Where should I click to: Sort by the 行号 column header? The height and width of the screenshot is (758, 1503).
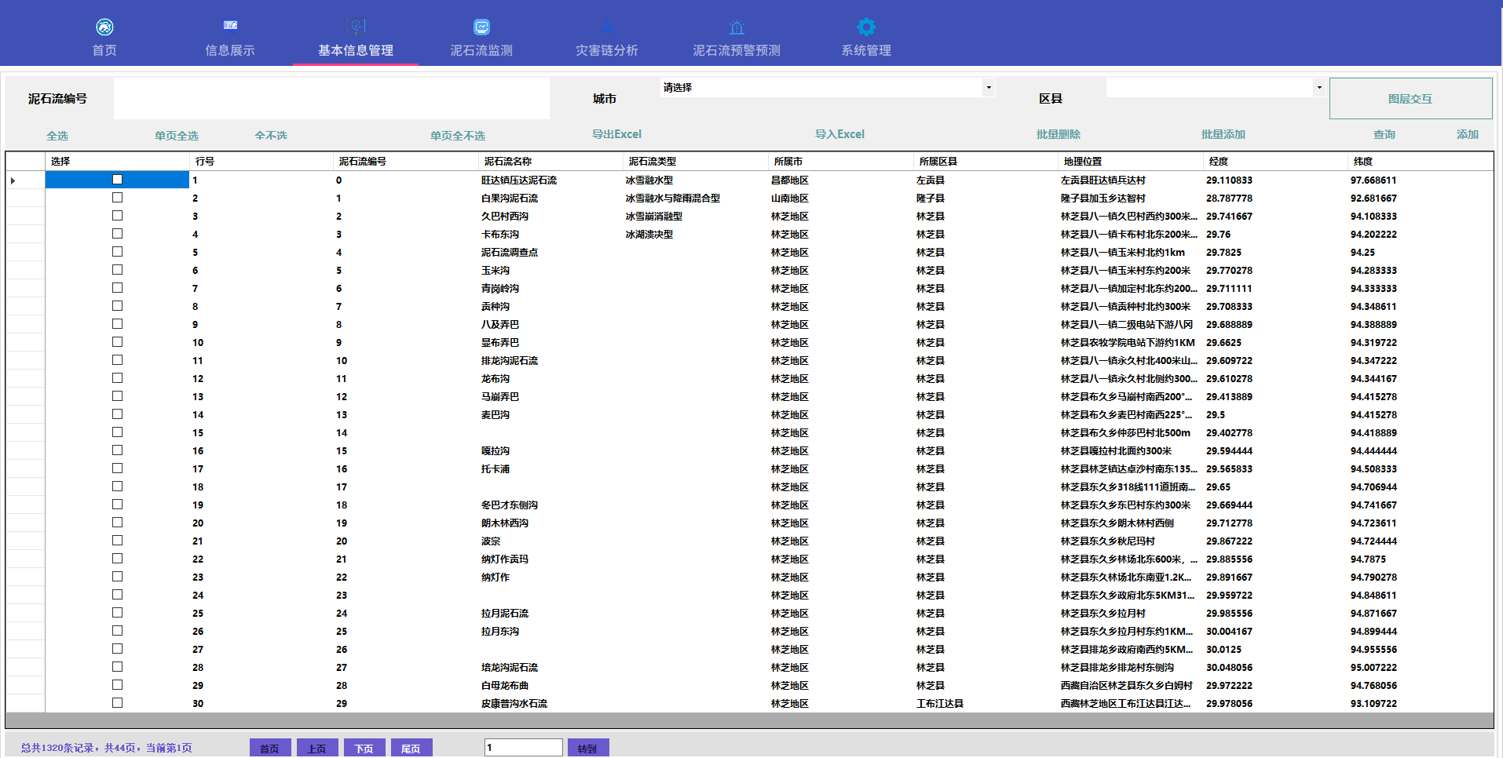[262, 161]
